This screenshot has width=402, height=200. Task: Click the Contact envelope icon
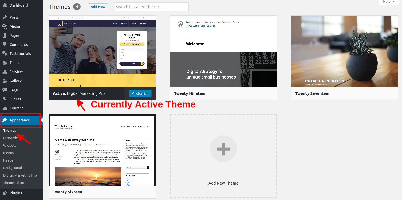[x=5, y=108]
